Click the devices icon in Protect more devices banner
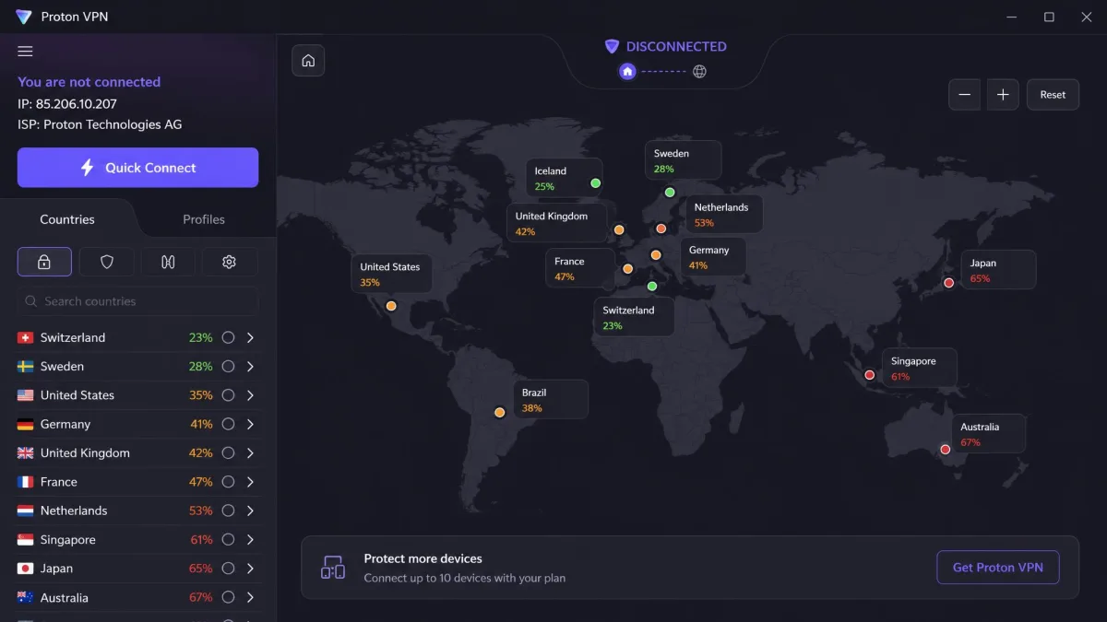 tap(333, 568)
